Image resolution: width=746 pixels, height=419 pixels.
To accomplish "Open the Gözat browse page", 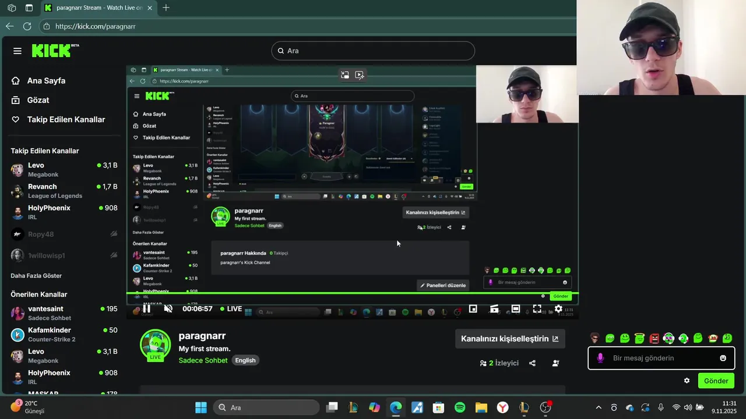I will 30,100.
